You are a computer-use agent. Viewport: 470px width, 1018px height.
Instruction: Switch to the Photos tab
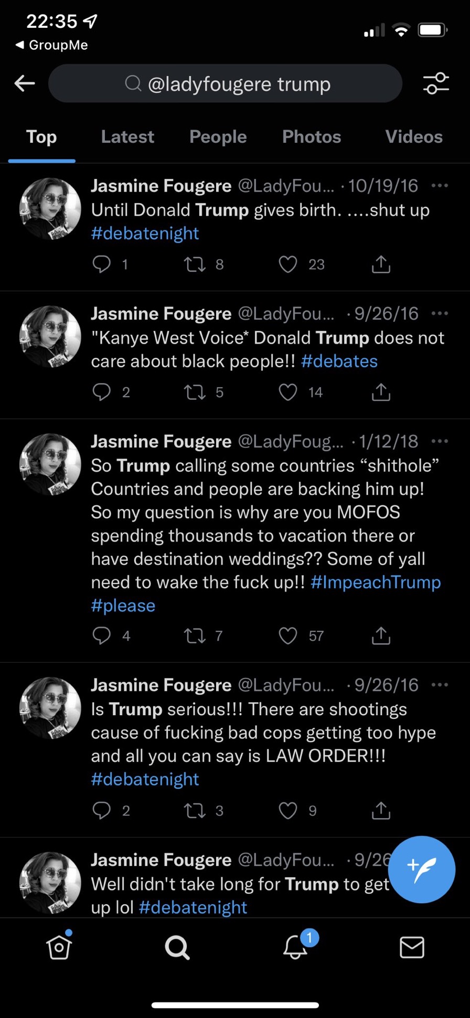(x=312, y=136)
